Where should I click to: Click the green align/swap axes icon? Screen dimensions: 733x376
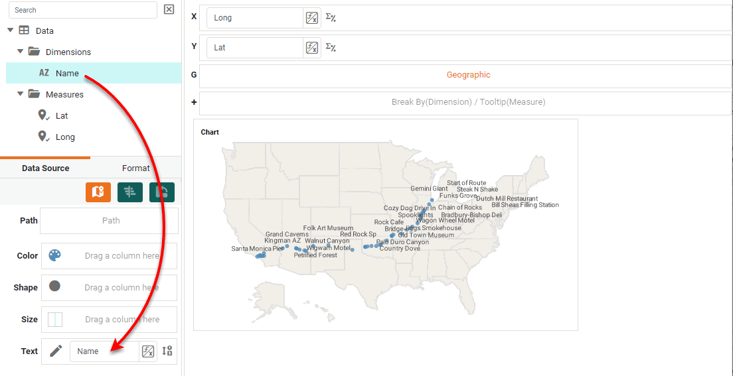[130, 192]
